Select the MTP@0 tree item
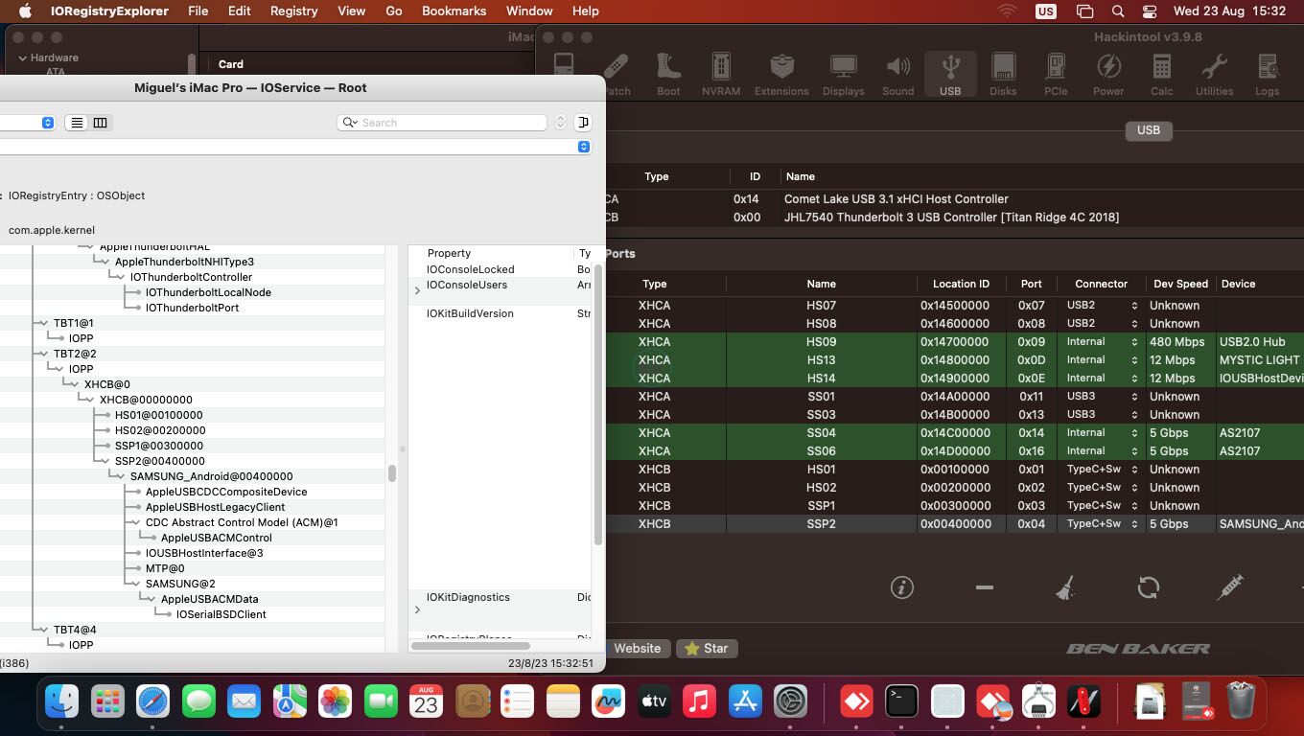 (164, 568)
